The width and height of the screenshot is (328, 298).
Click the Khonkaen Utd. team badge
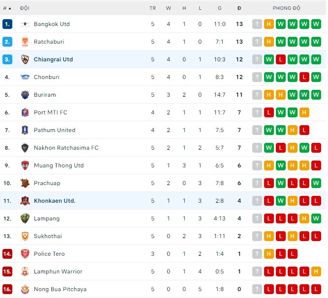(x=25, y=201)
